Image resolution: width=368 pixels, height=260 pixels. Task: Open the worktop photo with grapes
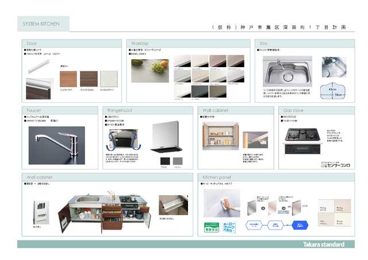(149, 71)
